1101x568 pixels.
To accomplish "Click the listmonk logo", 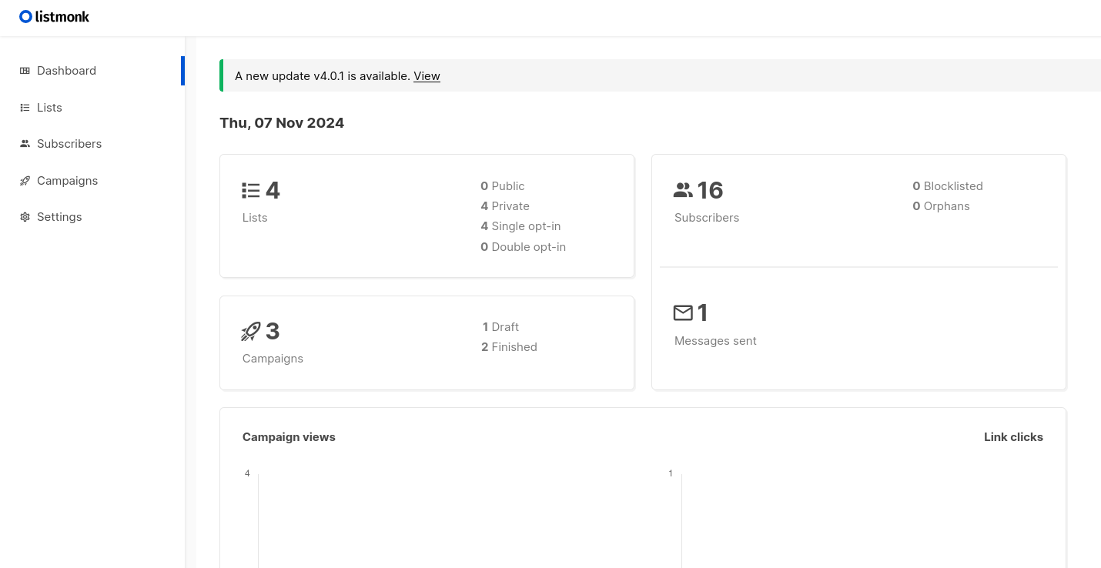I will pyautogui.click(x=54, y=16).
